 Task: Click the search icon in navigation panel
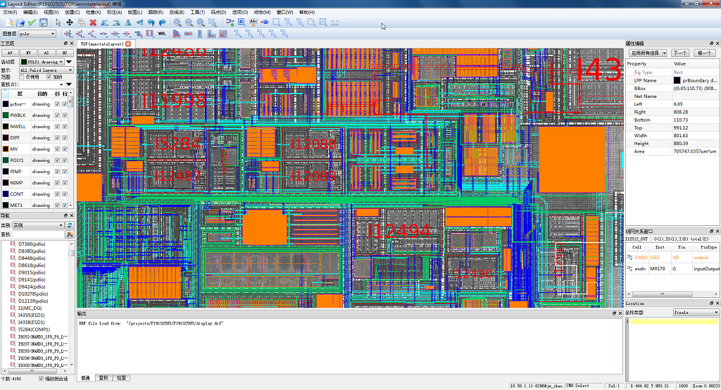70,234
